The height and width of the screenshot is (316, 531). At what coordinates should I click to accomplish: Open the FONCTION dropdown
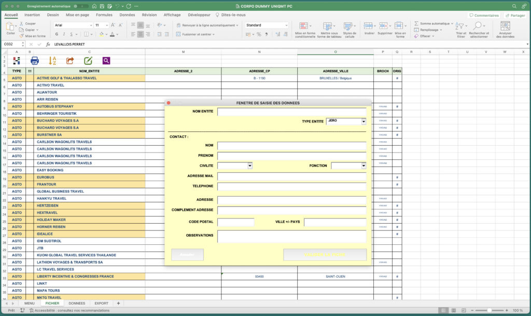(364, 166)
